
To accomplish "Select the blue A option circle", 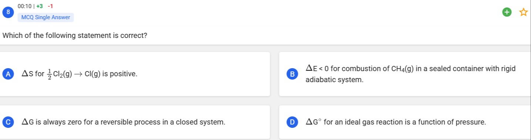I will click(x=7, y=74).
